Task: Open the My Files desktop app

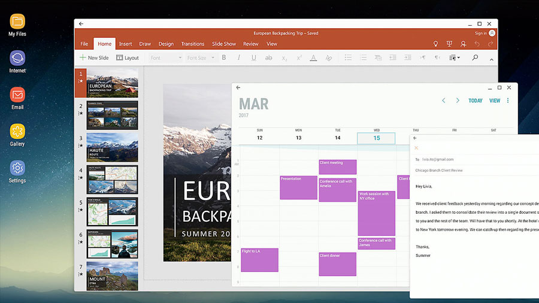Action: (17, 25)
